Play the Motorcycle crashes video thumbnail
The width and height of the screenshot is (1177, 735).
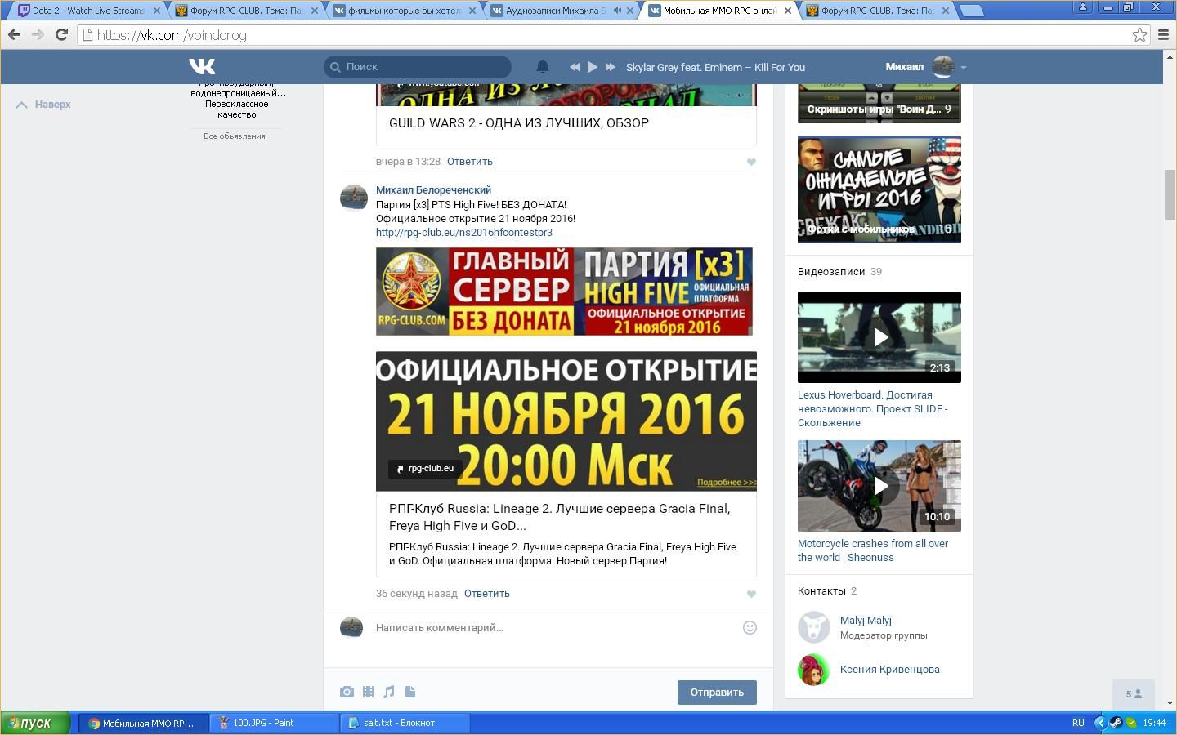click(879, 486)
